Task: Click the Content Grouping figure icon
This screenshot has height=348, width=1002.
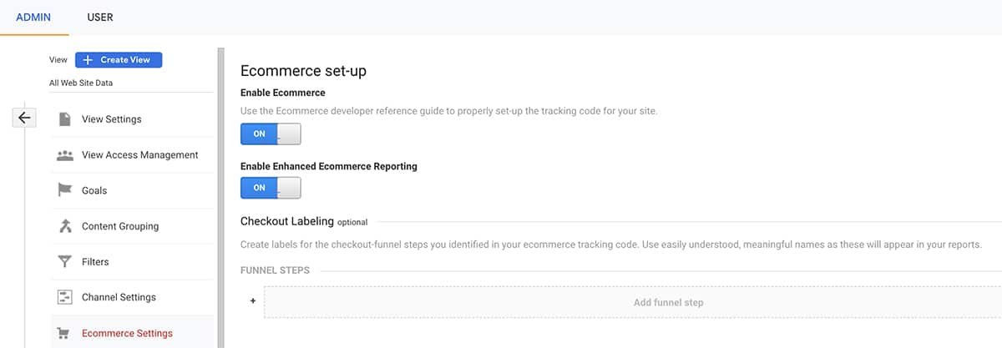Action: click(64, 226)
